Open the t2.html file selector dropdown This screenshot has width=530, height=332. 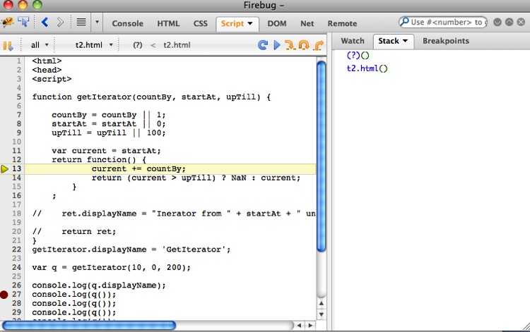[x=93, y=45]
